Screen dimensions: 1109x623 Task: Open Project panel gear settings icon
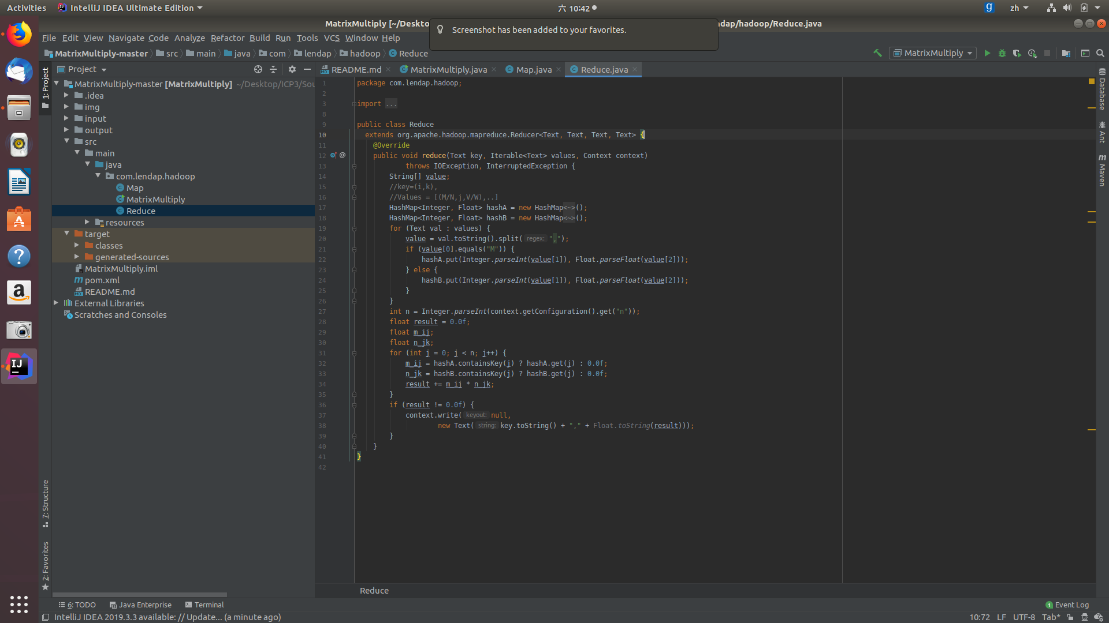pos(292,69)
